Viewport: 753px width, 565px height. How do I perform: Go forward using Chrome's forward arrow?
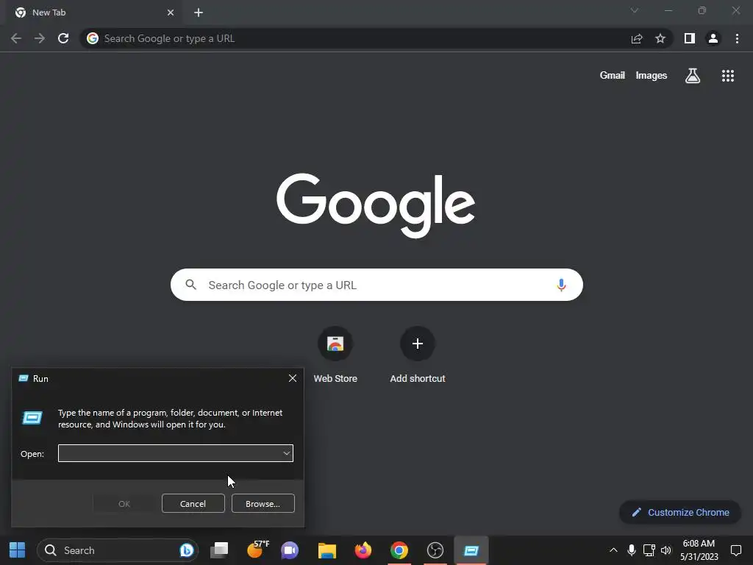click(40, 38)
